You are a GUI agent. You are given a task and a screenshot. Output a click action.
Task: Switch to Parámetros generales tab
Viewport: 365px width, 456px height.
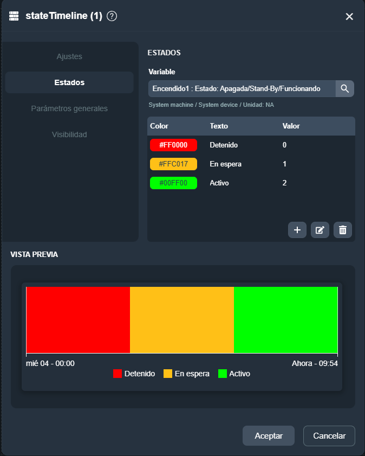[x=69, y=108]
